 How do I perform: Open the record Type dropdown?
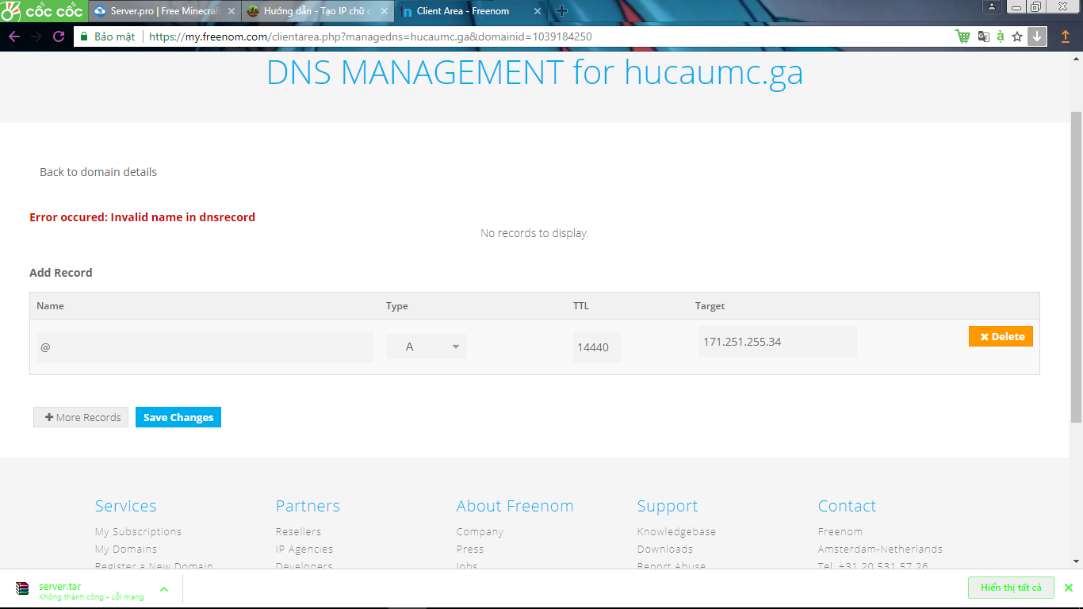(426, 347)
